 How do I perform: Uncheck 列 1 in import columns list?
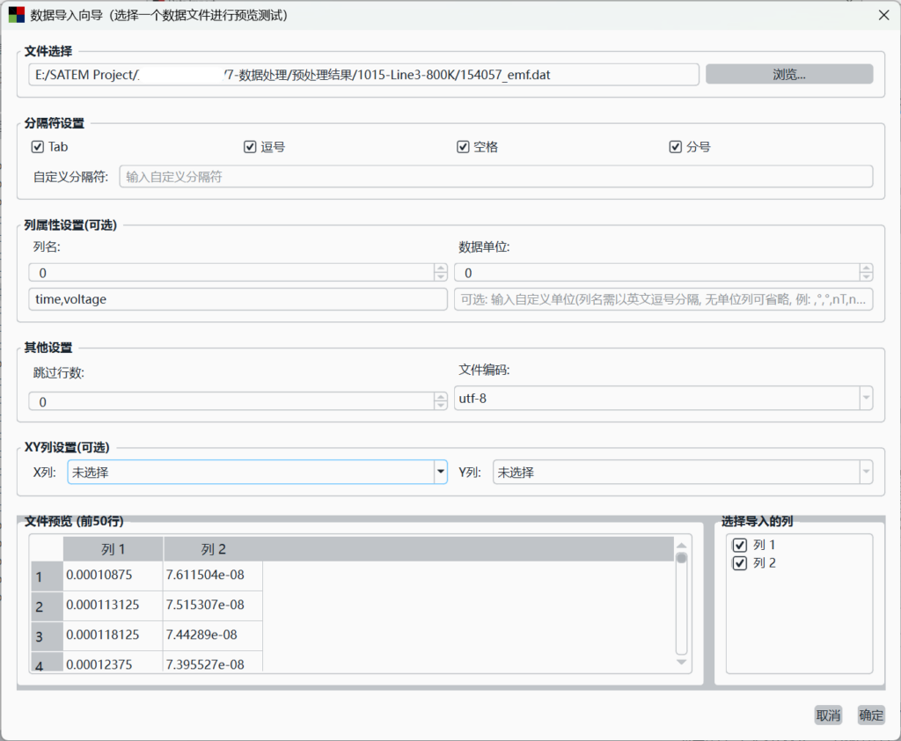coord(740,546)
